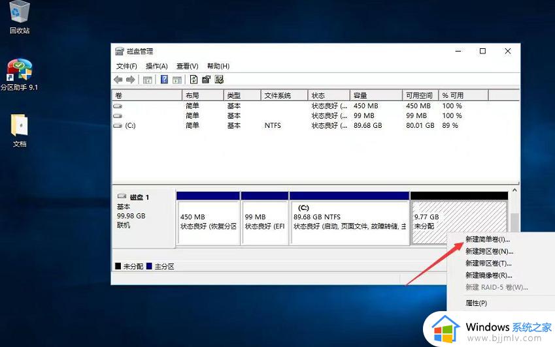Click the Refresh toolbar icon
Image resolution: width=555 pixels, height=347 pixels.
pyautogui.click(x=193, y=80)
